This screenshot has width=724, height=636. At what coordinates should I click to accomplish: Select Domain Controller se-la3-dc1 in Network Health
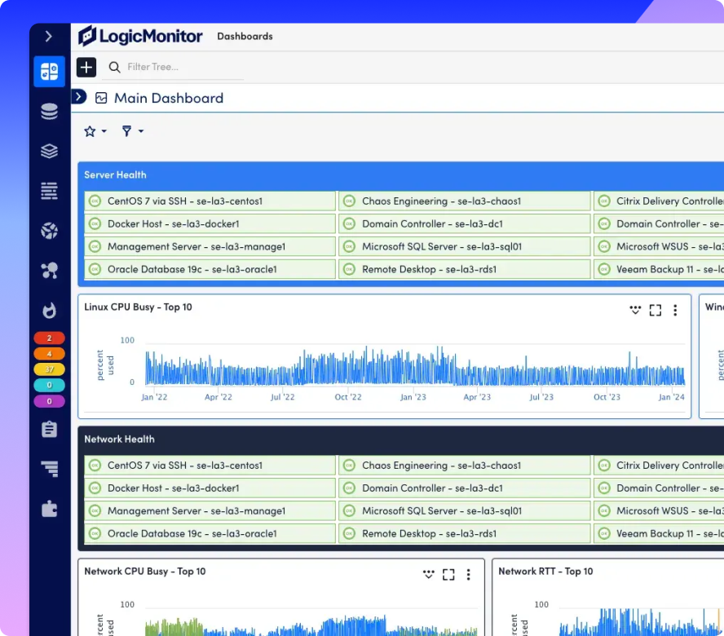click(465, 488)
